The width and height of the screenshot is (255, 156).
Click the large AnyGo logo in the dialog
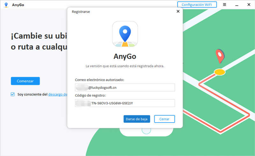(x=125, y=34)
